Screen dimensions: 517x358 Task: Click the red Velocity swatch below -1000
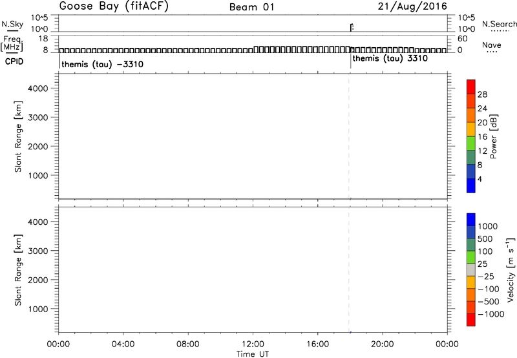coord(471,320)
